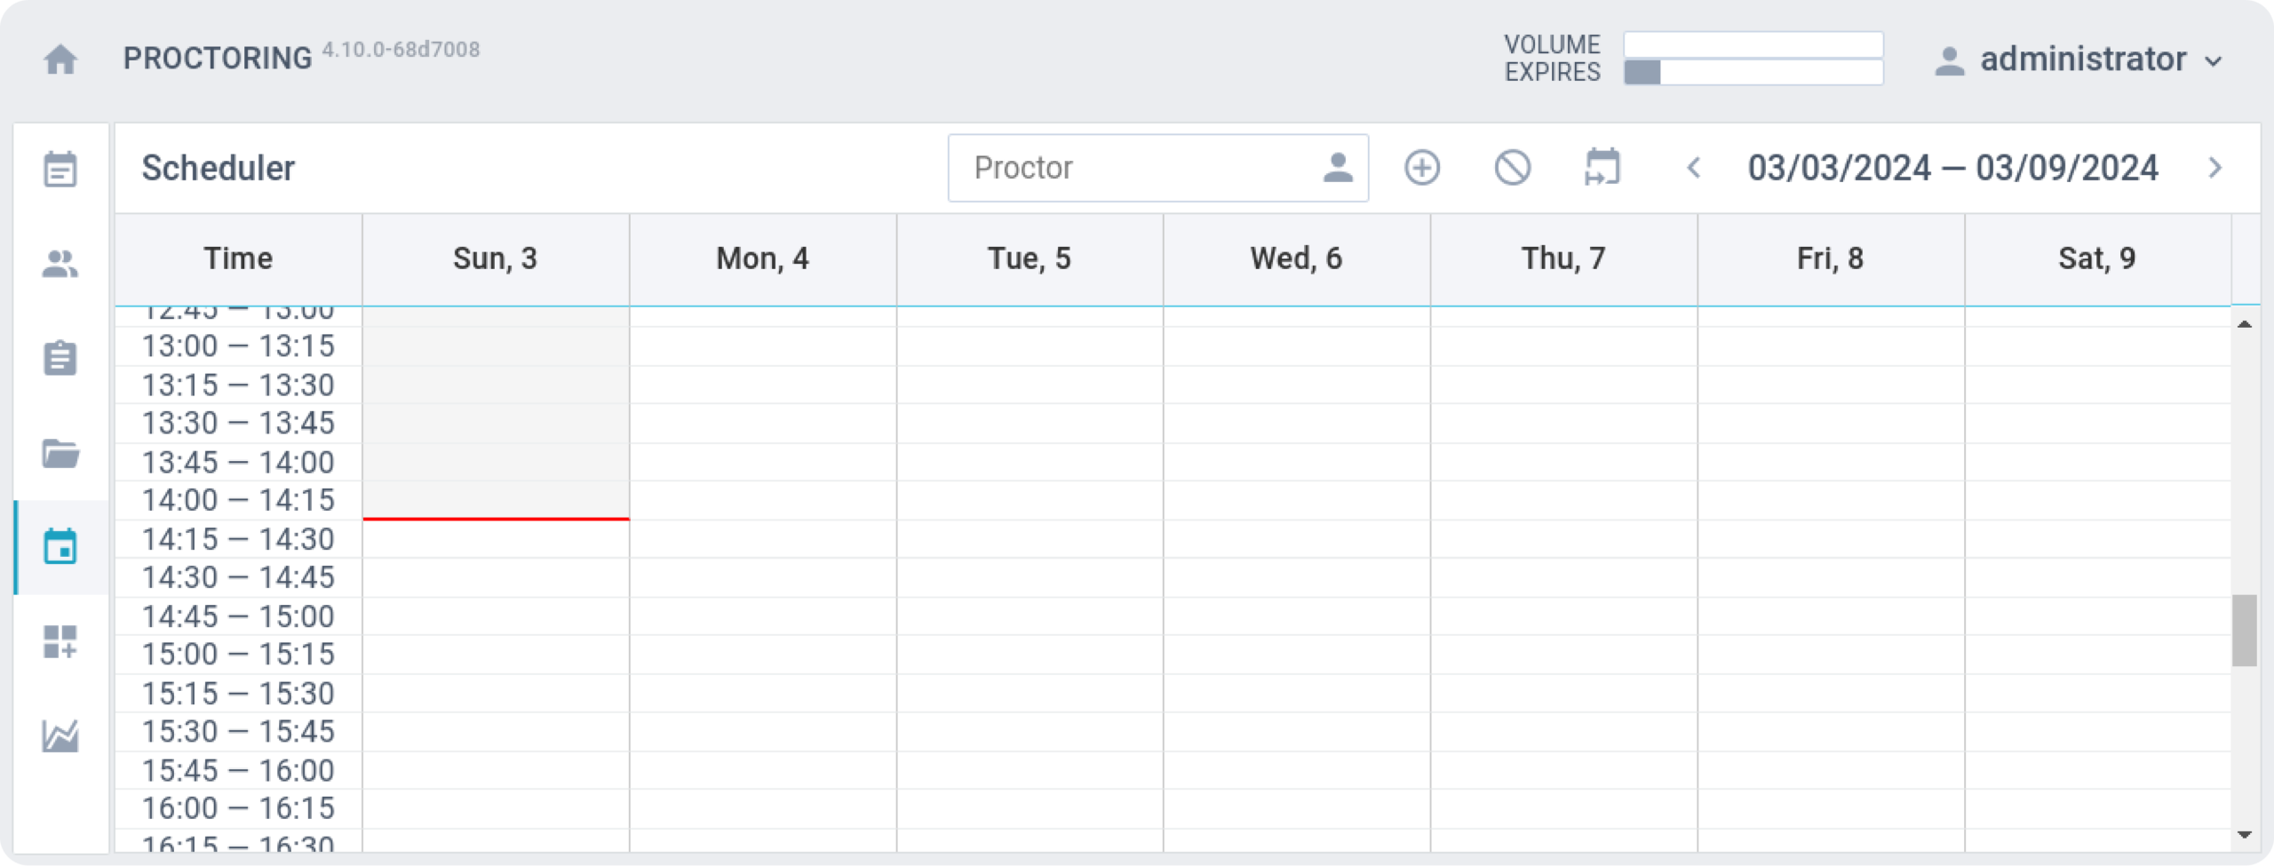The image size is (2274, 866).
Task: Click the date range 03/03/2024 — 03/09/2024
Action: click(x=1952, y=168)
